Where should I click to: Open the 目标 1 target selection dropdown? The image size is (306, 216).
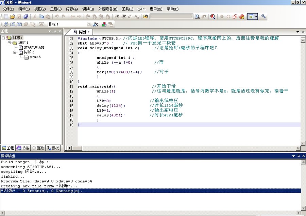pyautogui.click(x=89, y=24)
